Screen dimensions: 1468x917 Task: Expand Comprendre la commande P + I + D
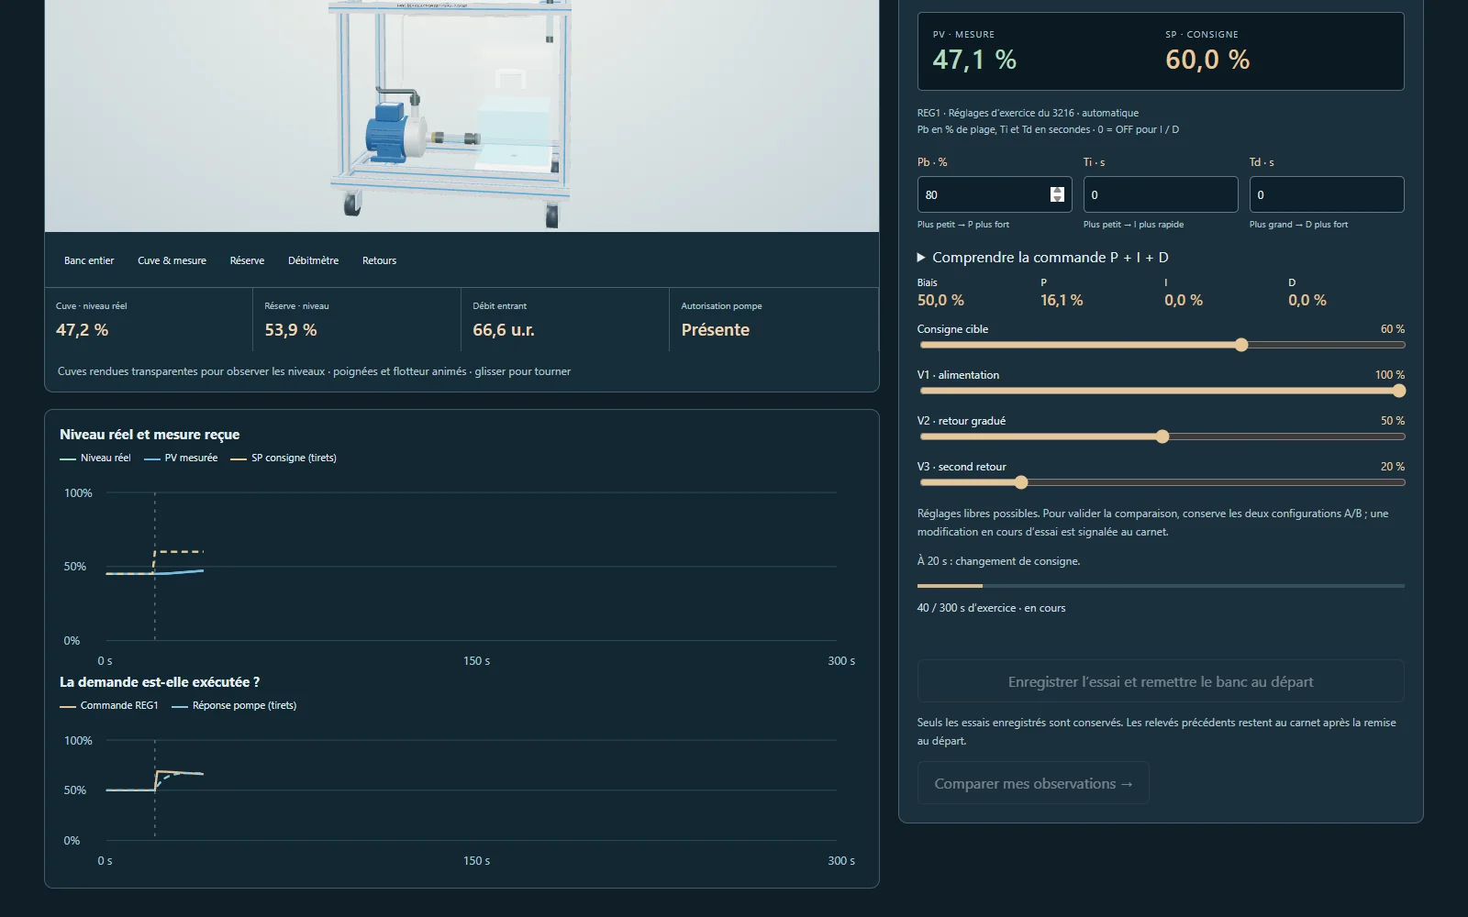pyautogui.click(x=1042, y=258)
